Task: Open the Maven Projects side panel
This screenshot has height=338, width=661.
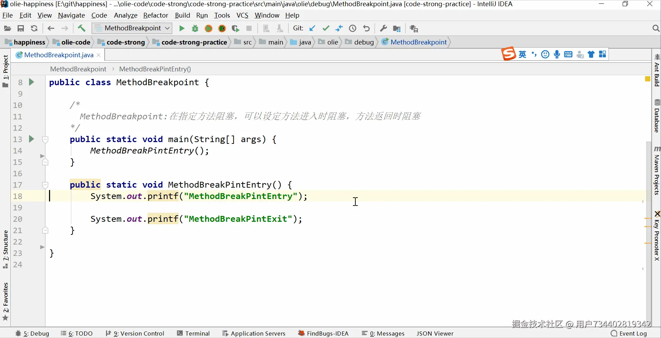Action: click(657, 171)
